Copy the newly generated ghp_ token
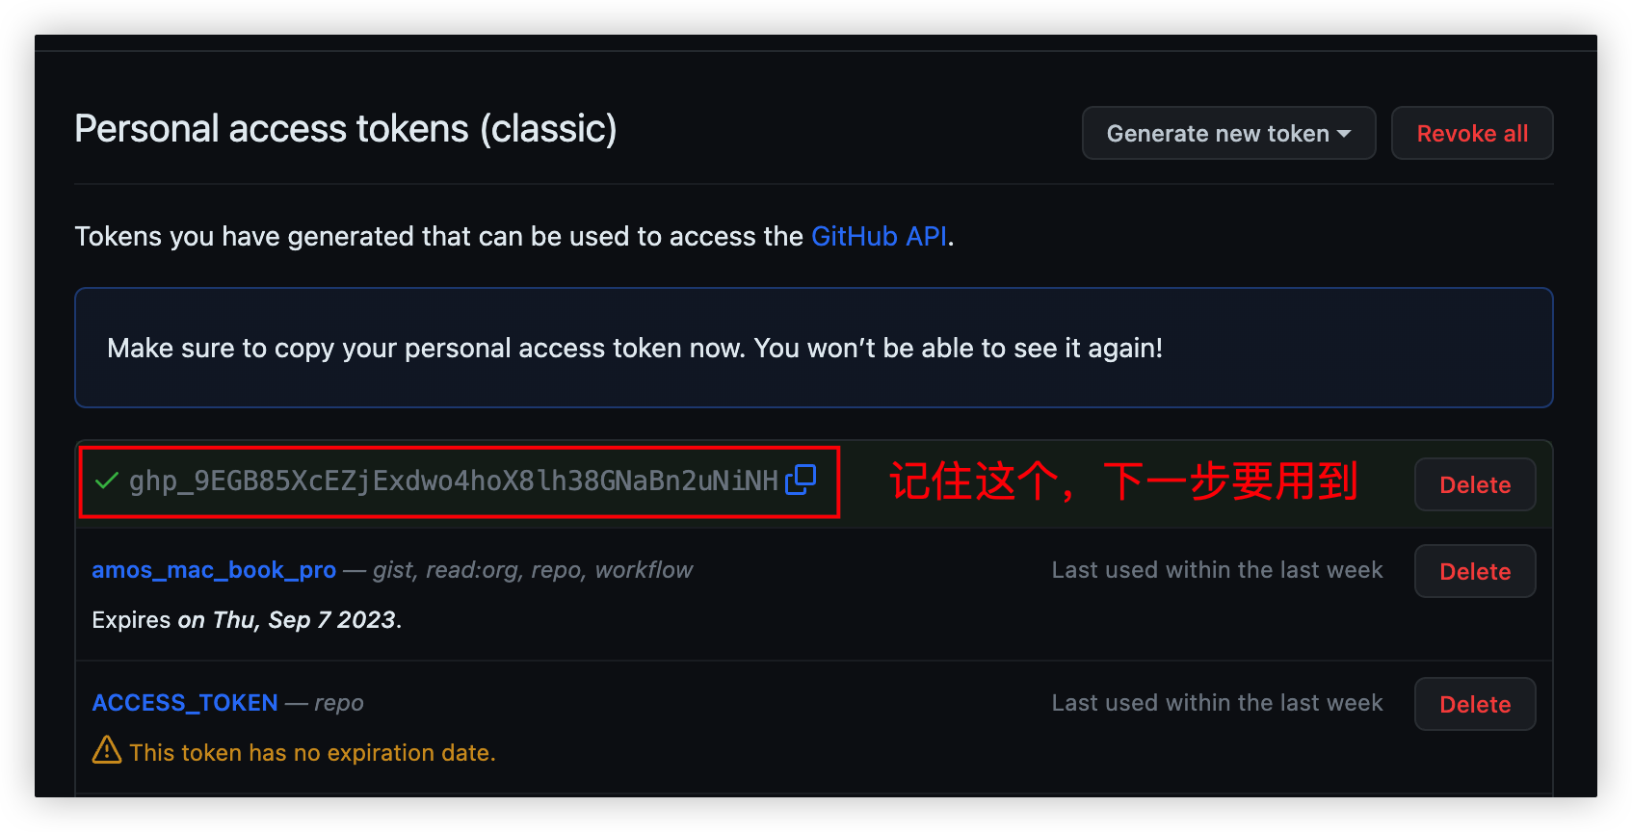 click(801, 480)
